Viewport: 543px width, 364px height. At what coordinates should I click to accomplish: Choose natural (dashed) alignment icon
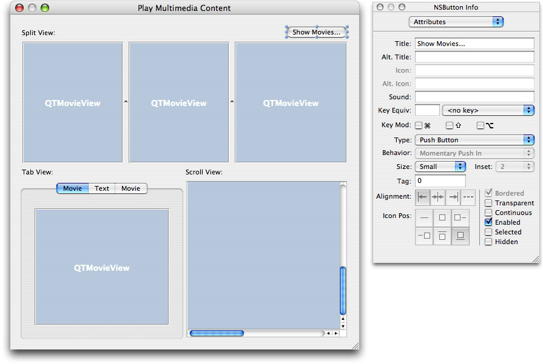coord(468,197)
